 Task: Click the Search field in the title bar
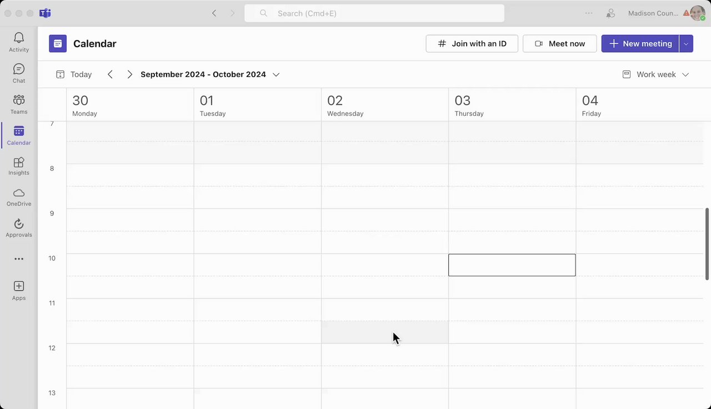tap(374, 13)
